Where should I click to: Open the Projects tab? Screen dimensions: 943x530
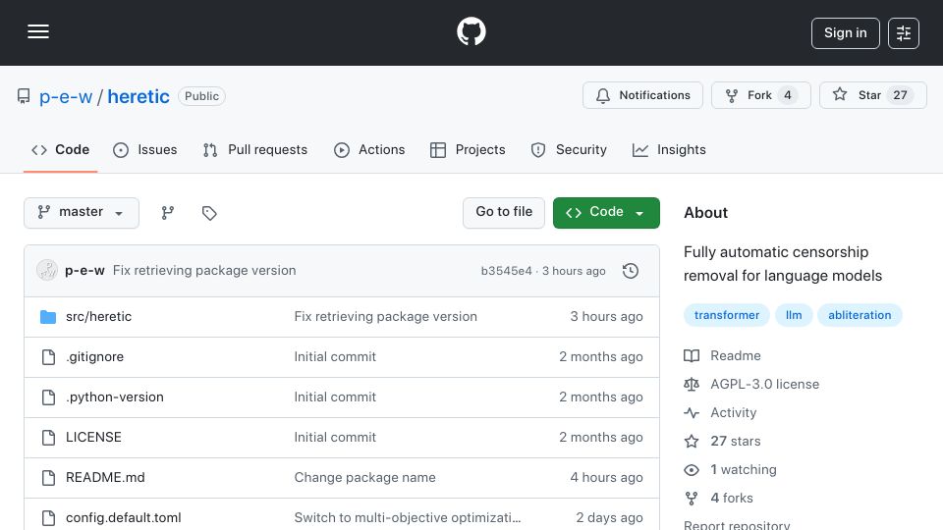coord(468,149)
